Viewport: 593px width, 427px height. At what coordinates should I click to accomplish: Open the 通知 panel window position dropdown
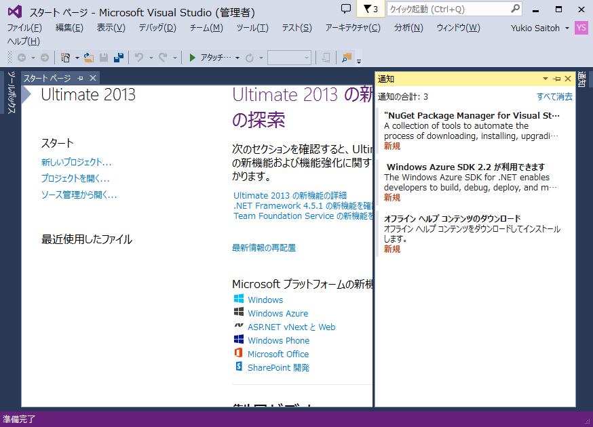pyautogui.click(x=545, y=79)
